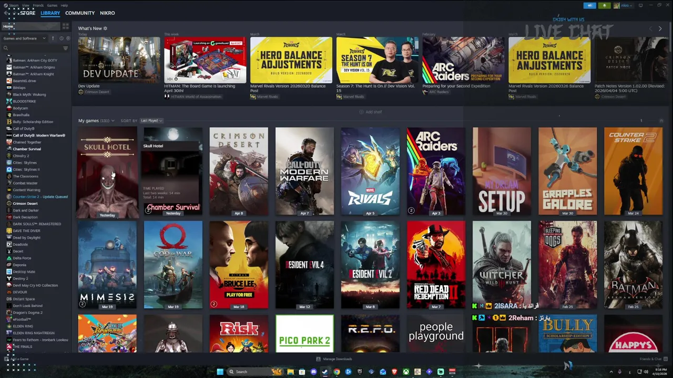Open the Dev Update news thumbnail
The image size is (673, 378).
[x=119, y=60]
